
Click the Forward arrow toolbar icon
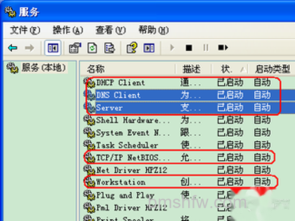29,48
